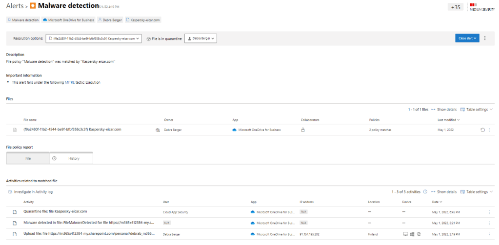Click the orange Malware detection alert icon
499x245 pixels.
[x=33, y=6]
